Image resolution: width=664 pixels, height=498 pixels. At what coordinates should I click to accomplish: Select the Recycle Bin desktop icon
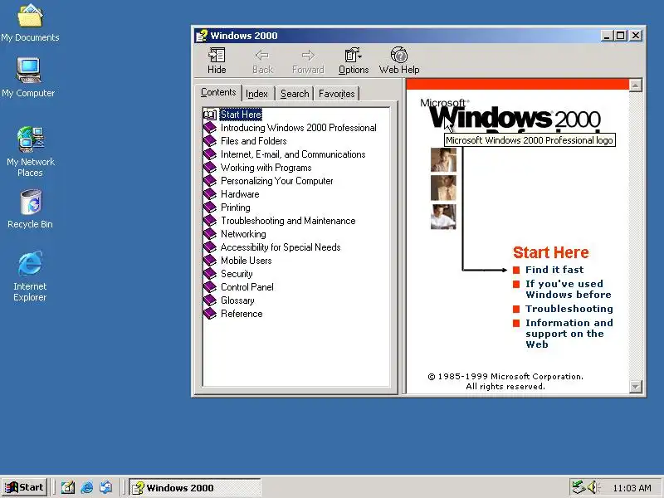click(30, 209)
